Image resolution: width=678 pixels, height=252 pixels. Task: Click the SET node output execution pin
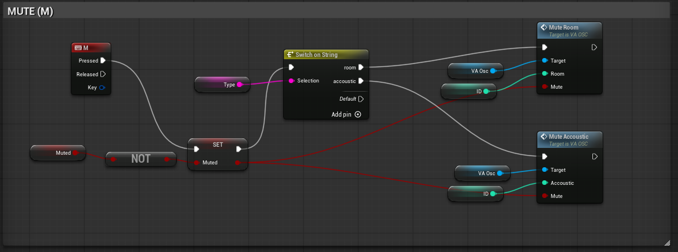click(x=239, y=149)
